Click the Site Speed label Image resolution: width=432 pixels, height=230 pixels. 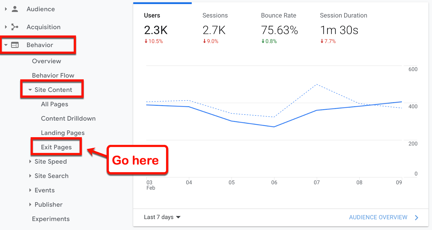pyautogui.click(x=50, y=161)
